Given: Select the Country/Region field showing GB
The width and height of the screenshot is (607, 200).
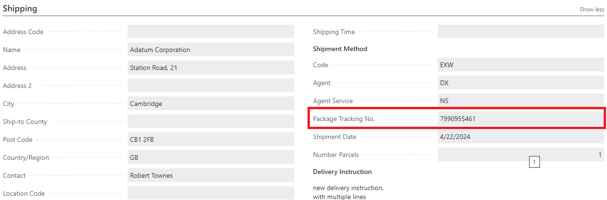Looking at the screenshot, I should pyautogui.click(x=211, y=157).
